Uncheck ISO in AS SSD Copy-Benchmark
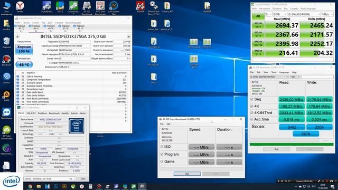This screenshot has height=190, width=338. tap(162, 147)
